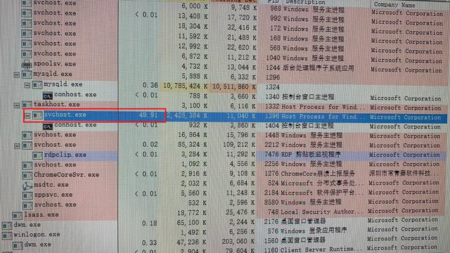
Task: Click working set value 10,511,860 K
Action: click(x=235, y=86)
